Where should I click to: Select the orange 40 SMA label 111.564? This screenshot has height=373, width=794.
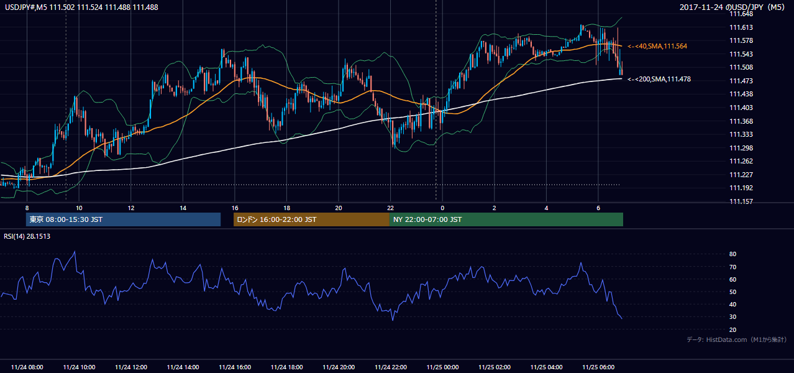657,46
